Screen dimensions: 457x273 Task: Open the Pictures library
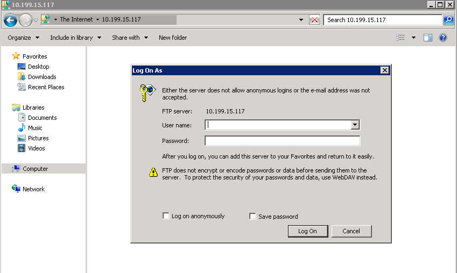(38, 138)
